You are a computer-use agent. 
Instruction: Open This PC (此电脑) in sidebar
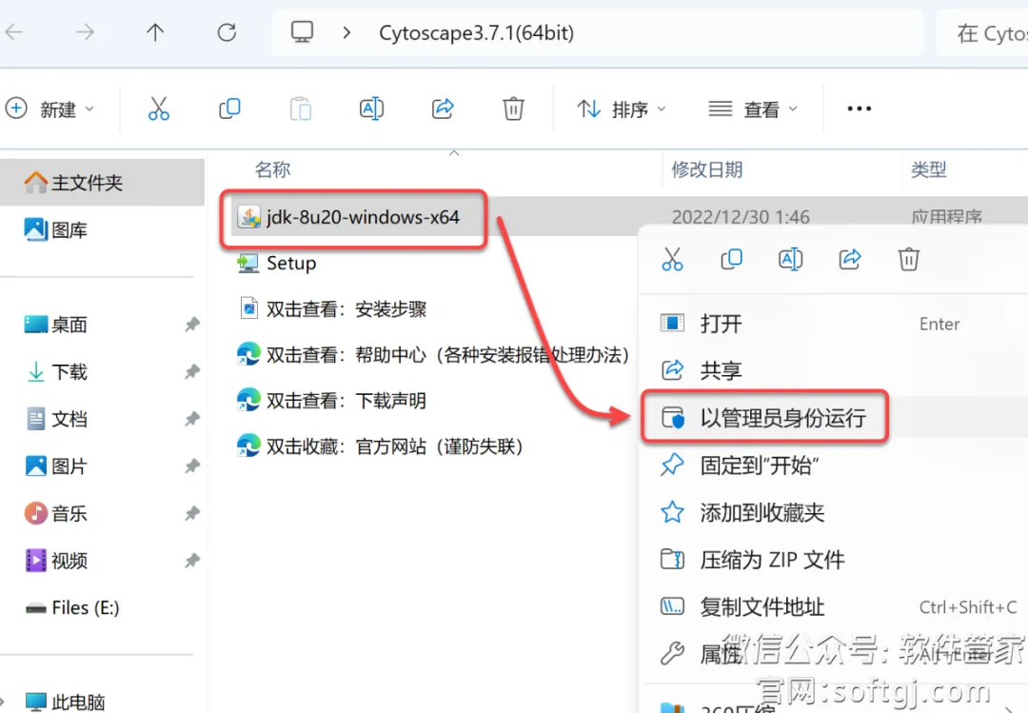coord(79,703)
